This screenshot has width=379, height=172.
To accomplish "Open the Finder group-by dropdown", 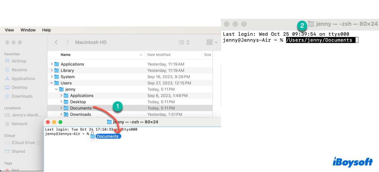I will coord(212,42).
